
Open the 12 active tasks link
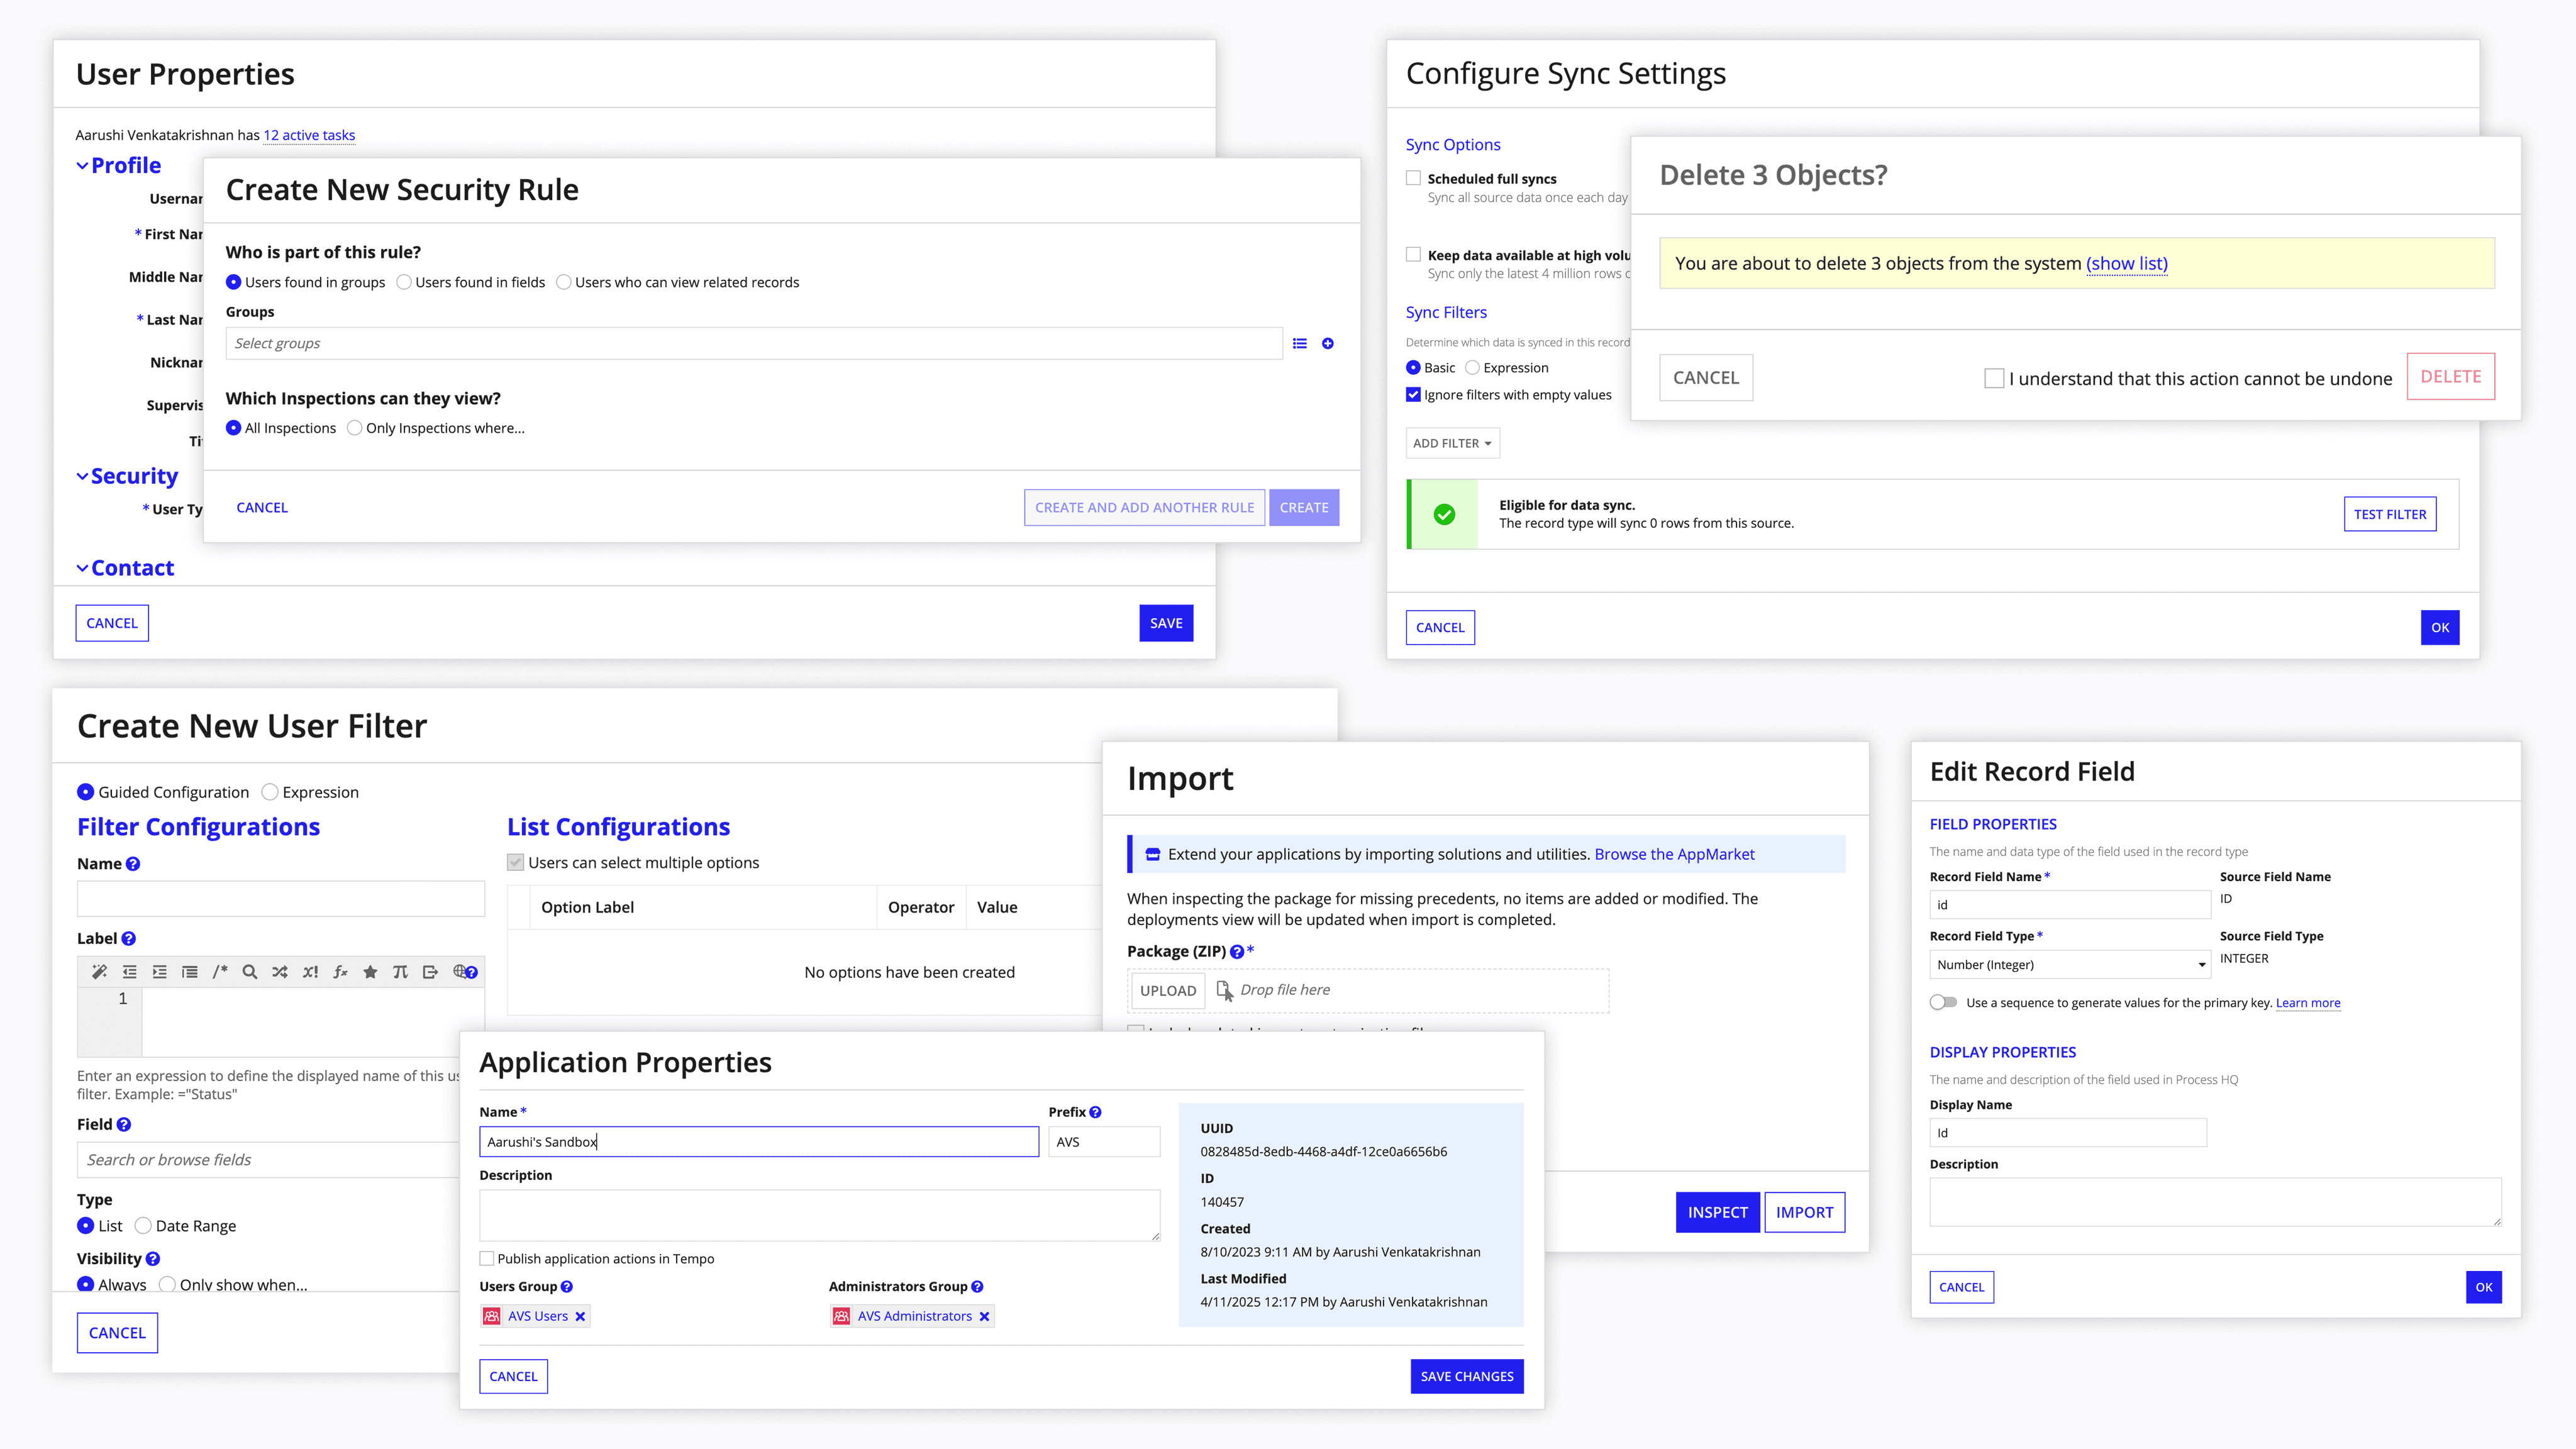[x=309, y=135]
